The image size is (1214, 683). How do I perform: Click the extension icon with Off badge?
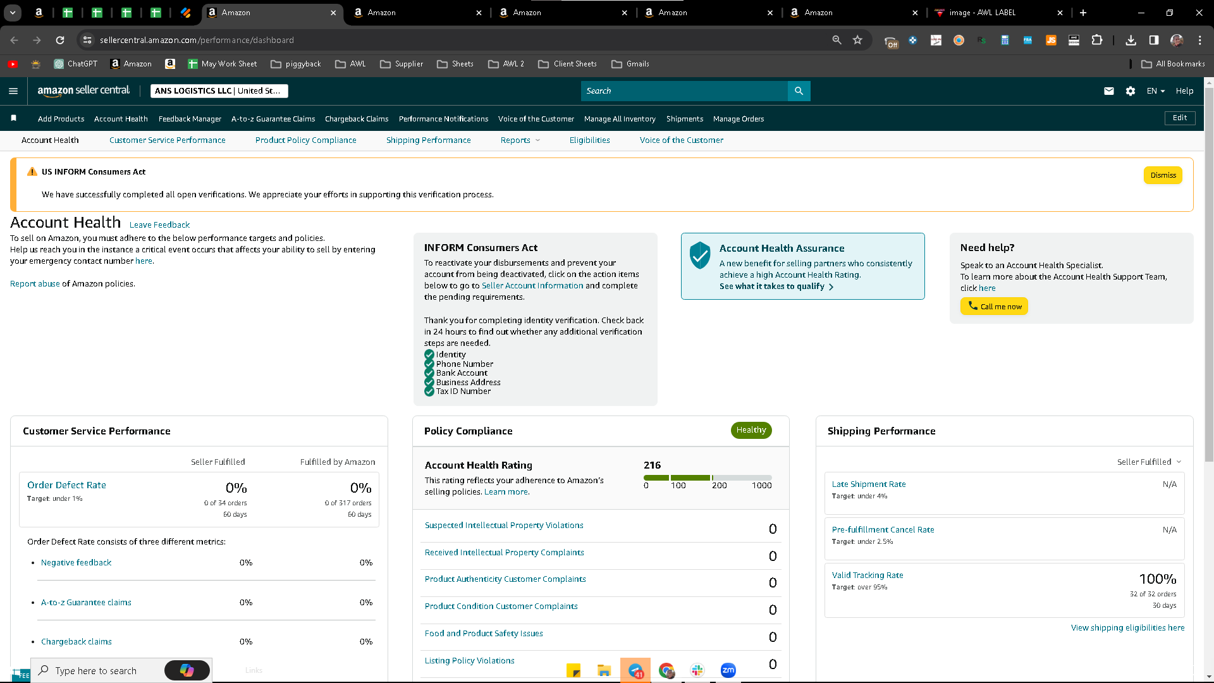point(891,41)
